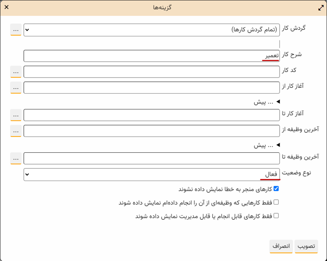Click into the آغاز کار از input field
327x261 pixels.
(152, 87)
